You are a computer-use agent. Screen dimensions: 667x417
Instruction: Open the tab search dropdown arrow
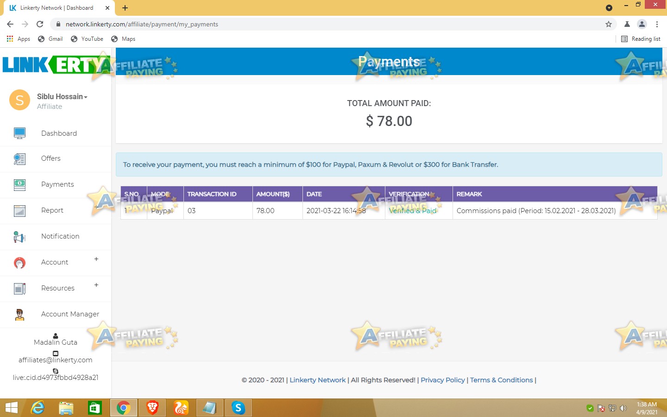[x=609, y=8]
